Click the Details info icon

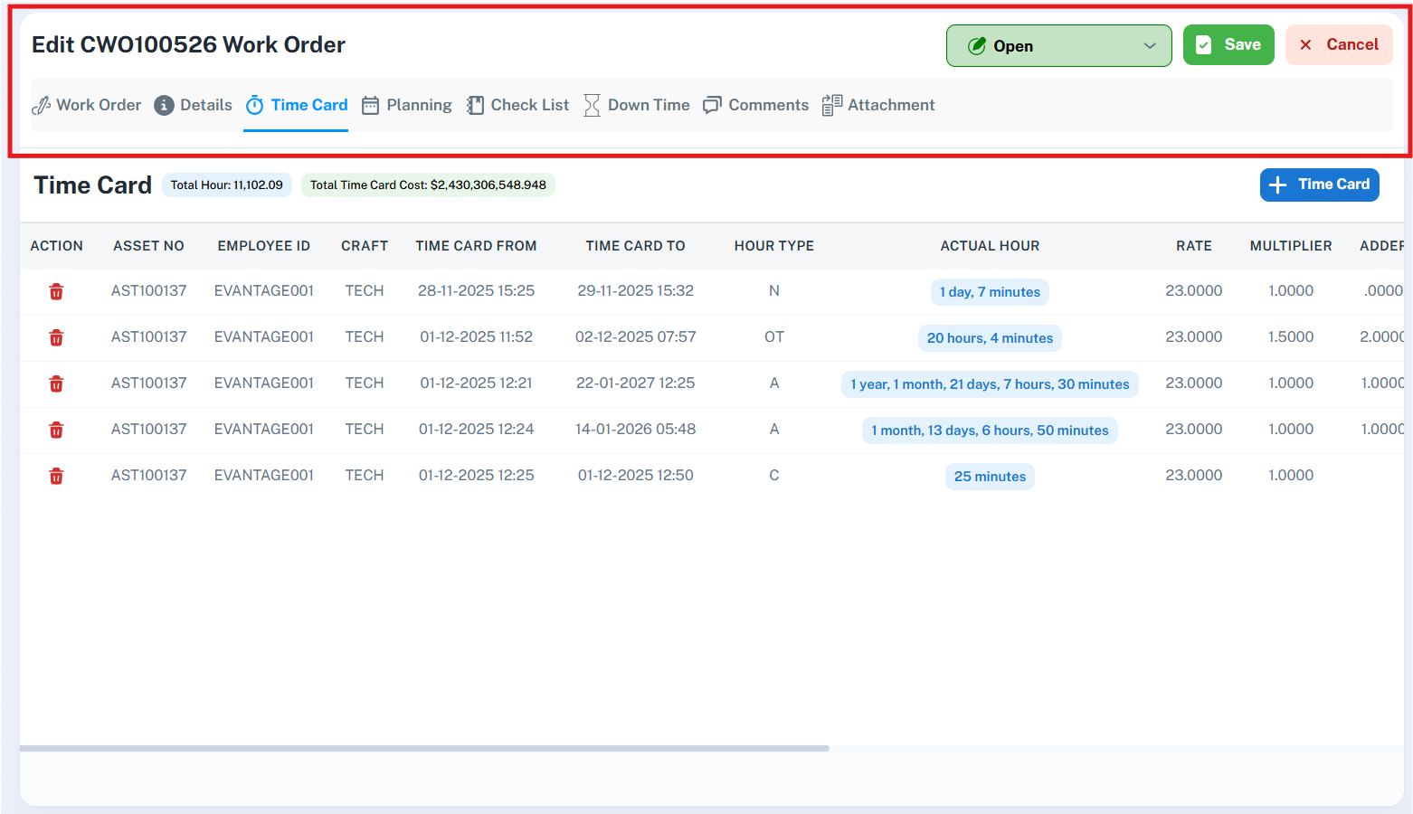coord(164,106)
